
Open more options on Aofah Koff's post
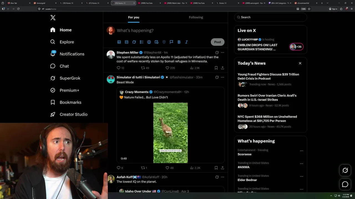(222, 177)
